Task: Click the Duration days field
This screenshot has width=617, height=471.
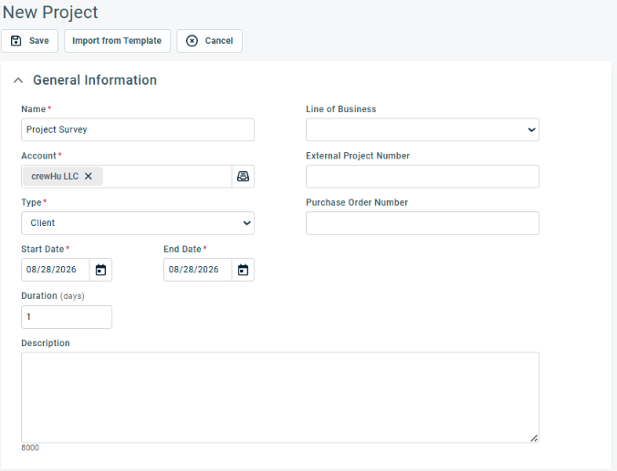Action: click(67, 317)
